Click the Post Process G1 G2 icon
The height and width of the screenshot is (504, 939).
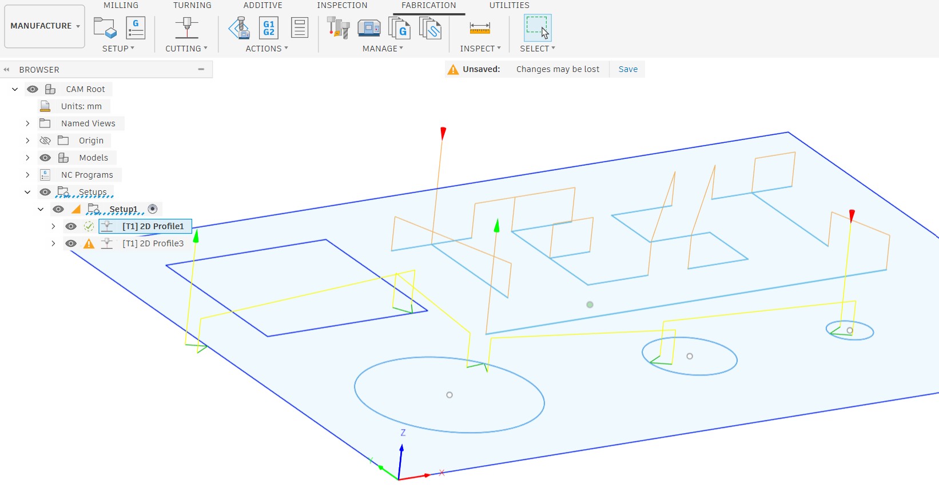coord(268,27)
